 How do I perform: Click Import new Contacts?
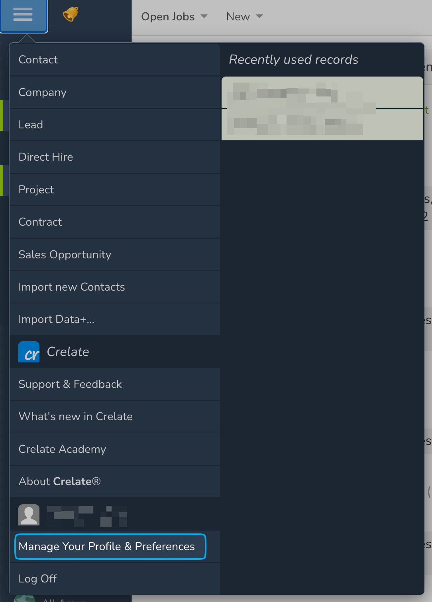click(x=72, y=287)
